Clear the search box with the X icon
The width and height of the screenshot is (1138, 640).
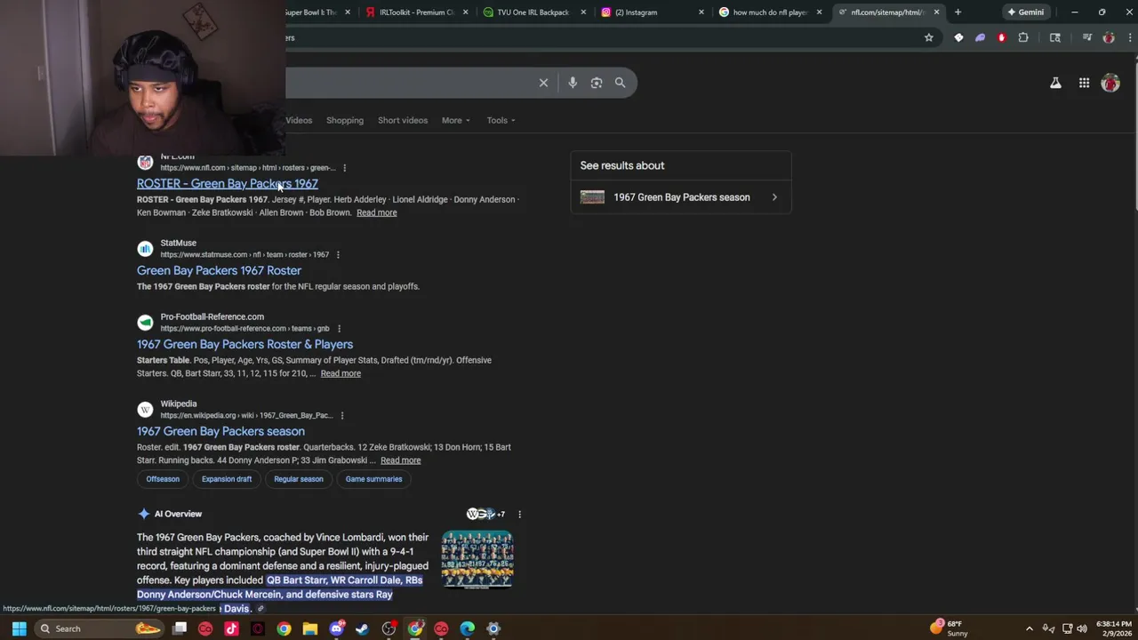543,83
